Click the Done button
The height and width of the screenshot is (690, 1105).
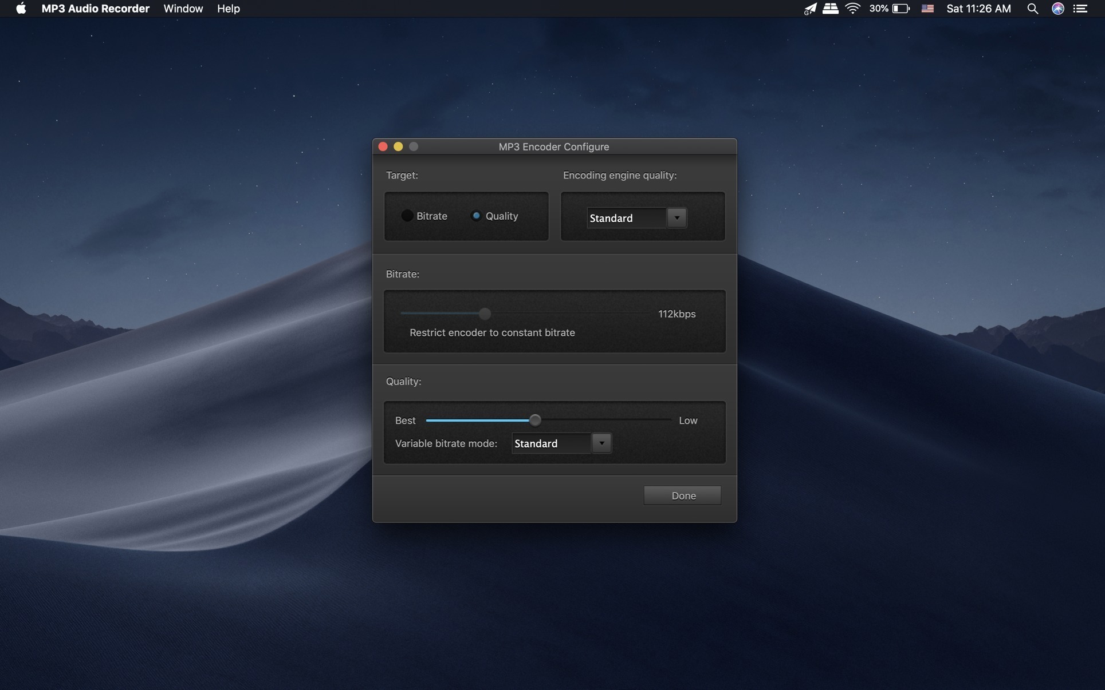tap(682, 495)
